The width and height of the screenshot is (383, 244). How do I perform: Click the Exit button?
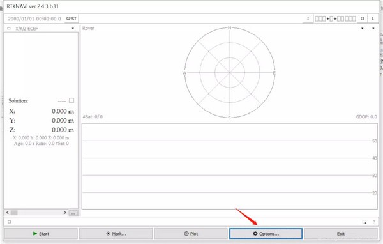[341, 234]
